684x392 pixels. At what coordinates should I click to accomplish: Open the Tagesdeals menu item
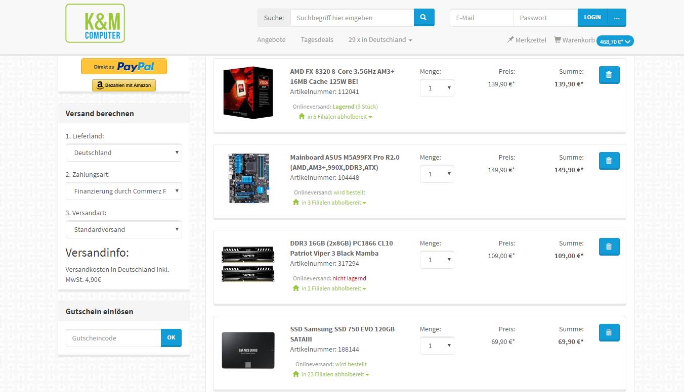click(317, 39)
